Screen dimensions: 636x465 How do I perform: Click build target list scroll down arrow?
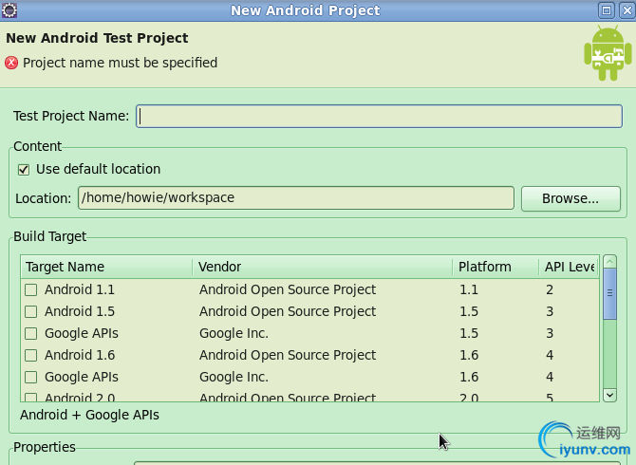pos(609,395)
